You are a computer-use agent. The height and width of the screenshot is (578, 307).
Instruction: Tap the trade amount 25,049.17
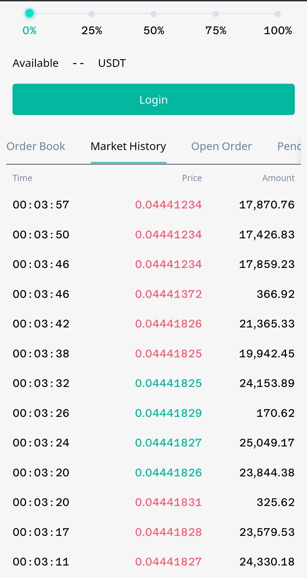tap(267, 443)
